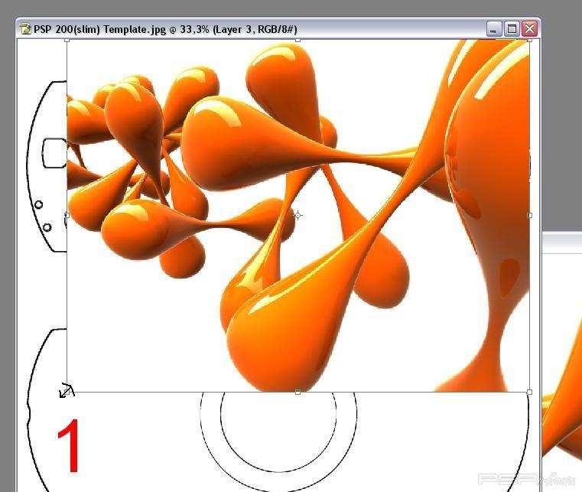Click the document icon in the title bar
The height and width of the screenshot is (492, 582).
(x=25, y=29)
